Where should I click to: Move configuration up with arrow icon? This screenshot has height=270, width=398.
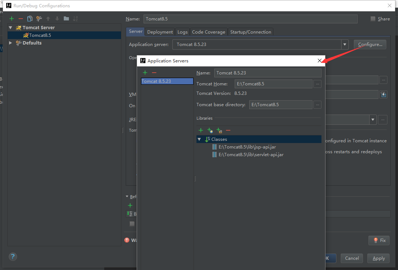click(48, 19)
